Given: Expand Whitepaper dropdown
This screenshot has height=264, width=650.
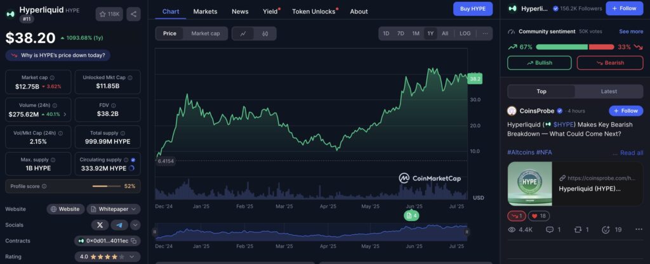Looking at the screenshot, I should [x=114, y=209].
